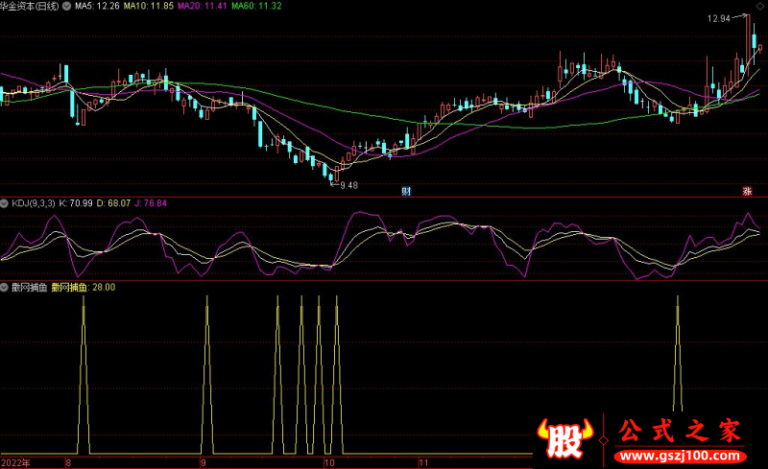
Task: Click the 涨 marker icon
Action: pos(747,191)
